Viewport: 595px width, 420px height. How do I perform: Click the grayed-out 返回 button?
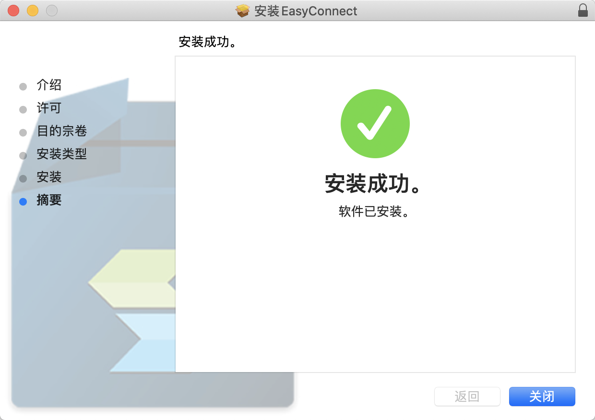pos(467,397)
